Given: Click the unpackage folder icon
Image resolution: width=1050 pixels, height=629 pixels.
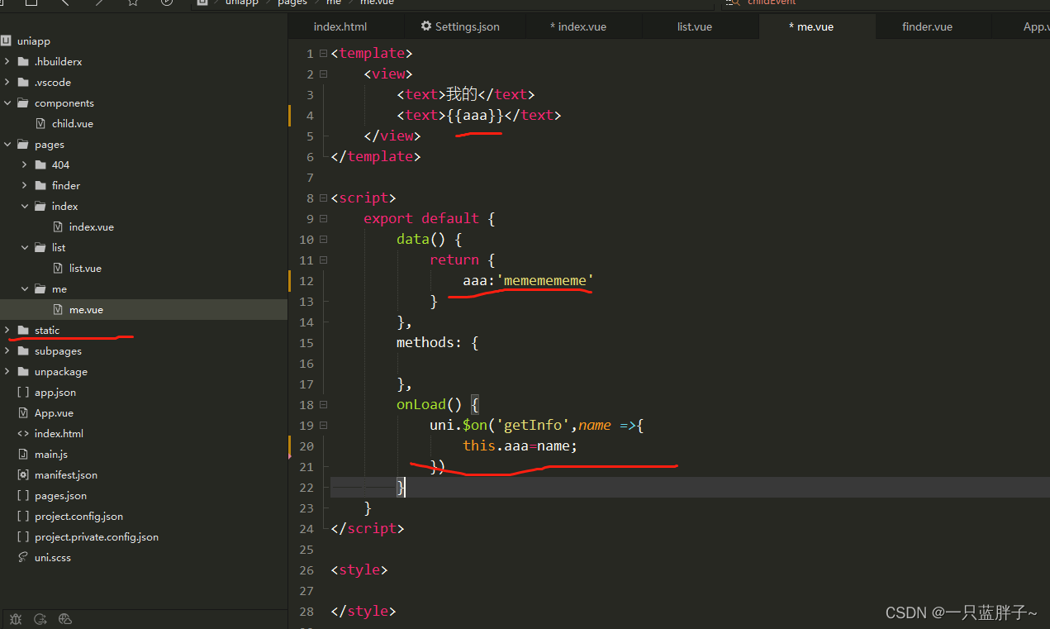Looking at the screenshot, I should [23, 372].
